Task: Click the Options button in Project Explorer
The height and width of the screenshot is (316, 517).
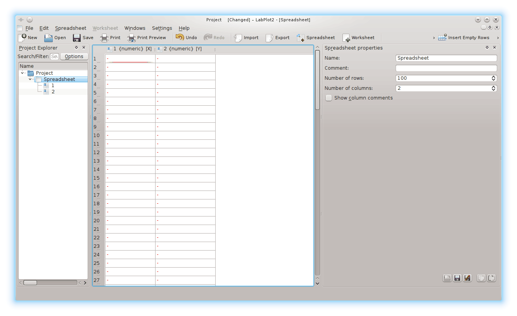Action: click(x=74, y=57)
